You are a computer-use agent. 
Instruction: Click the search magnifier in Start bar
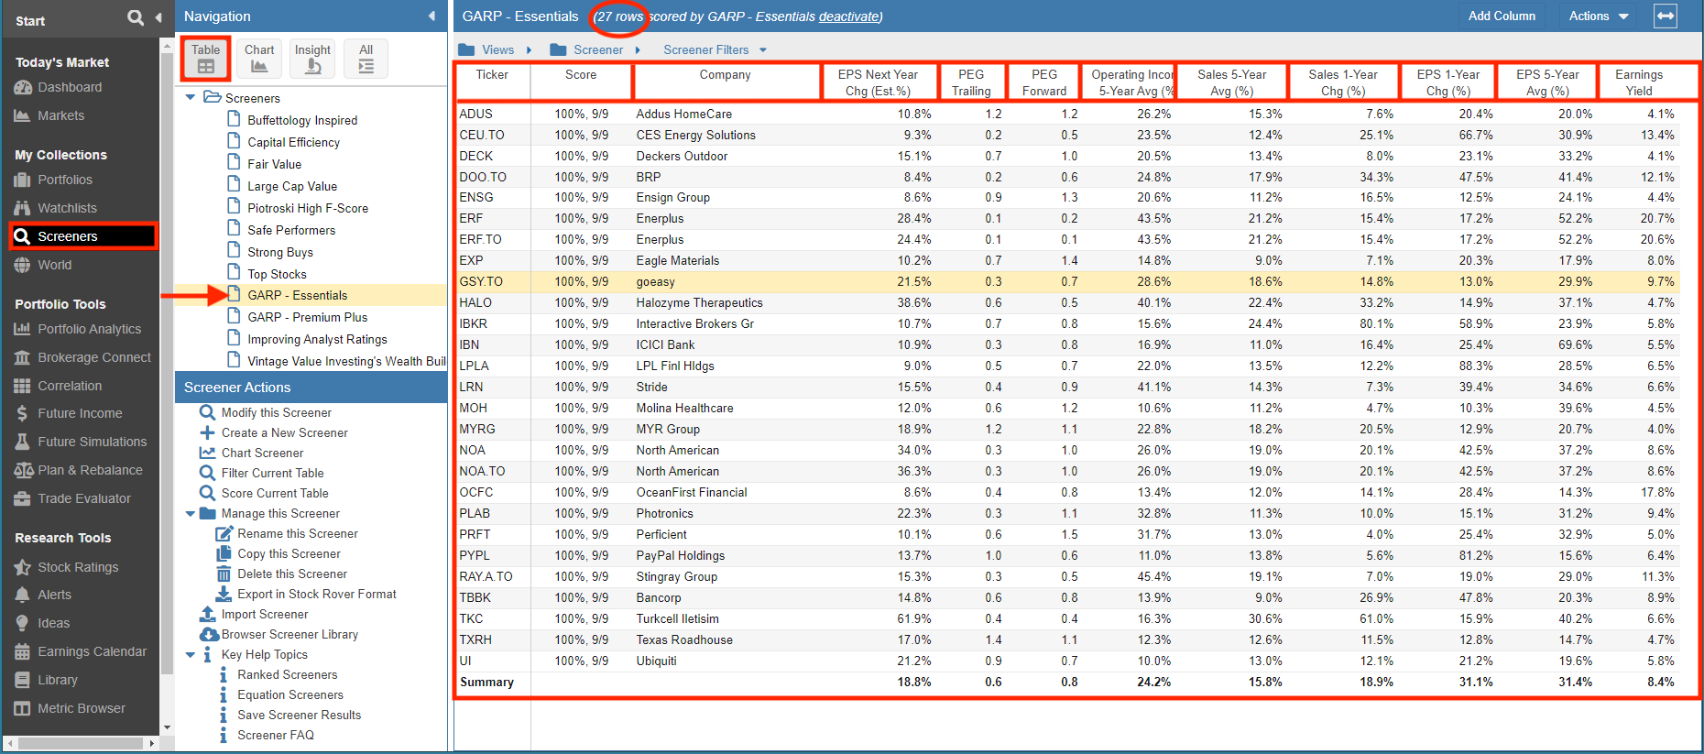click(136, 17)
